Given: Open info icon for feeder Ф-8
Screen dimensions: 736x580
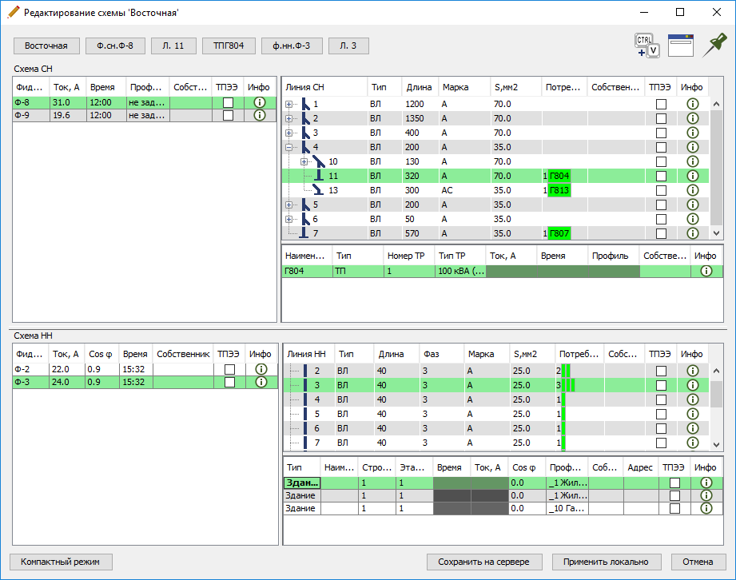Looking at the screenshot, I should coord(260,102).
